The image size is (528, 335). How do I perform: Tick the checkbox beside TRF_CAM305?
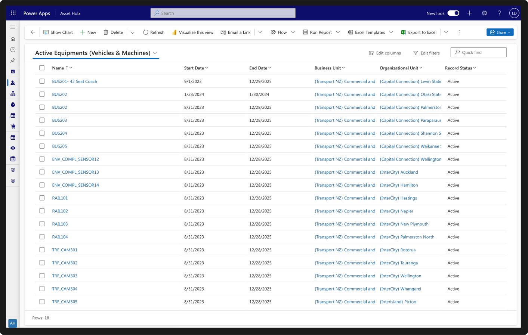tap(42, 302)
